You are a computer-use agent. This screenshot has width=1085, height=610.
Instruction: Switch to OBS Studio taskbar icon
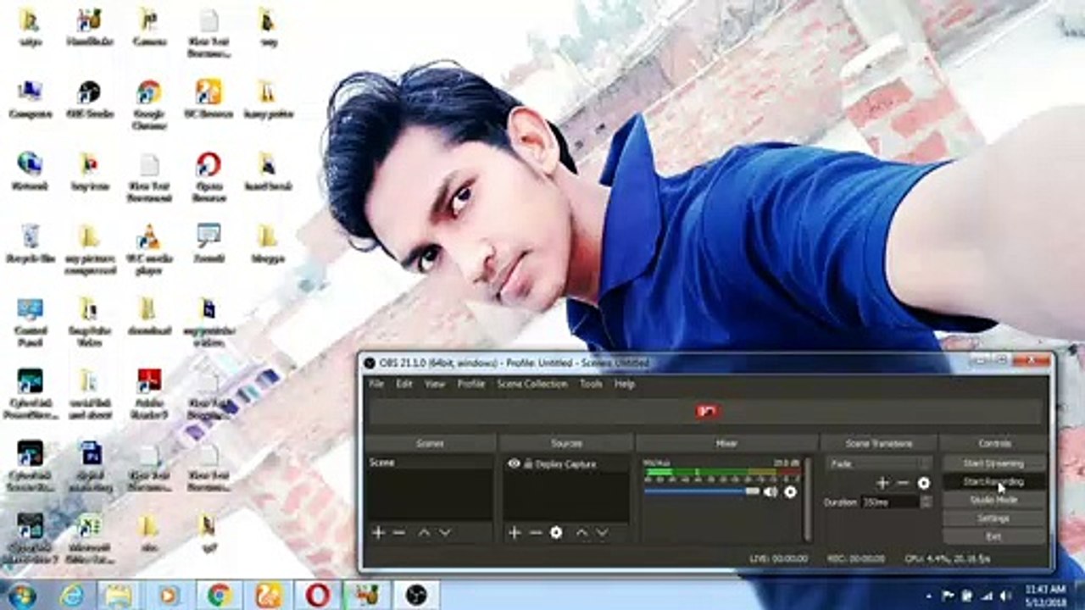pos(416,595)
